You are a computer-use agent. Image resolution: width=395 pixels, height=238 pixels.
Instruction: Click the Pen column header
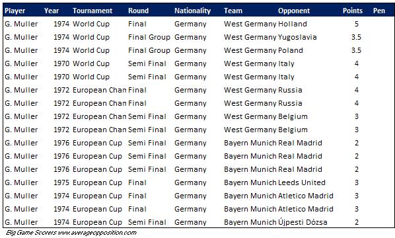click(379, 11)
